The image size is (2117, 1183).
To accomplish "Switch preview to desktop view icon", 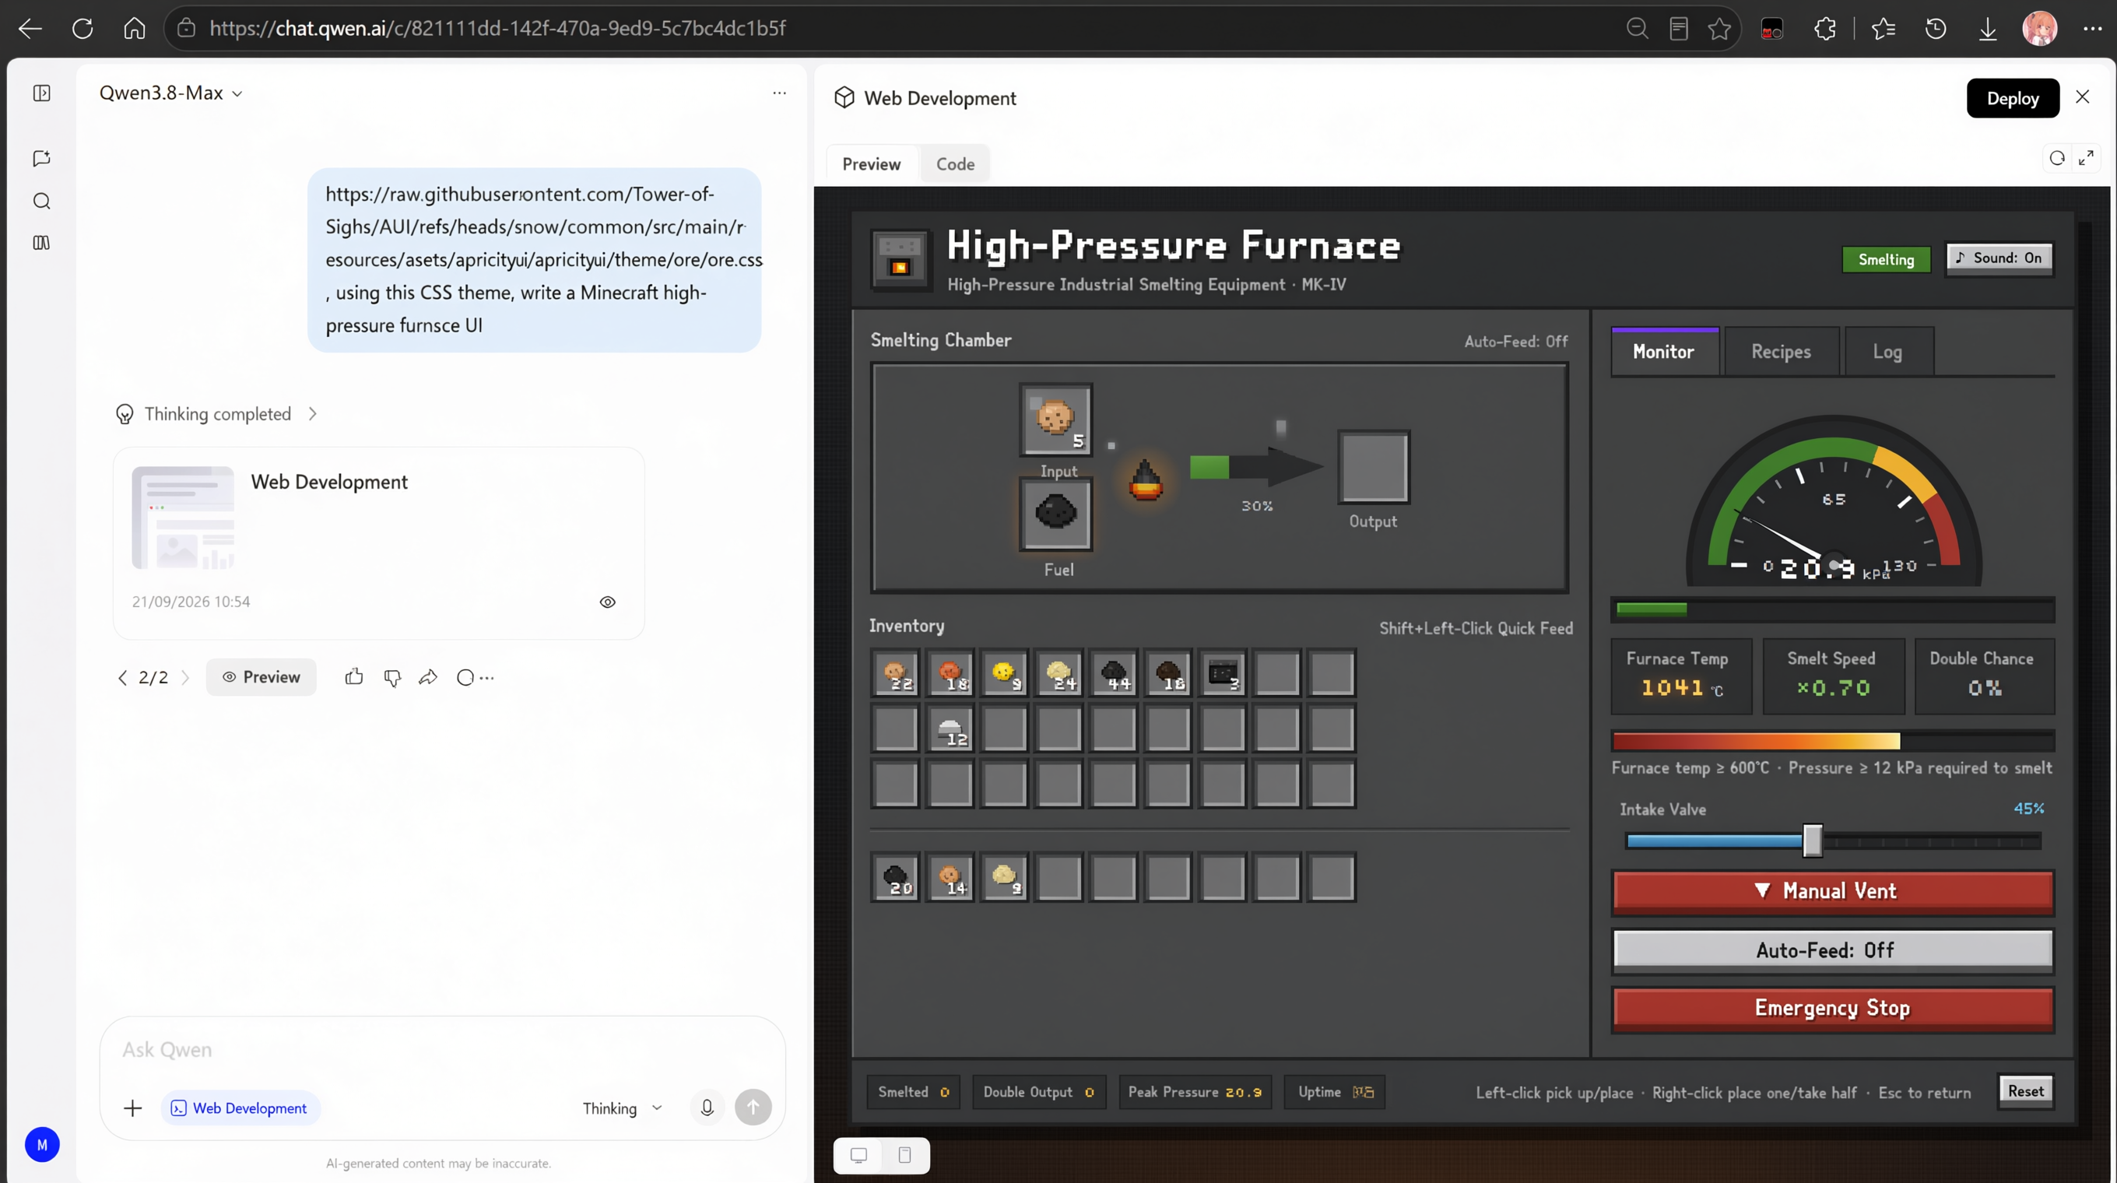I will pos(858,1155).
